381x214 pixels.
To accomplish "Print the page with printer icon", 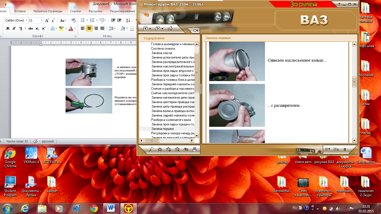I will [195, 149].
